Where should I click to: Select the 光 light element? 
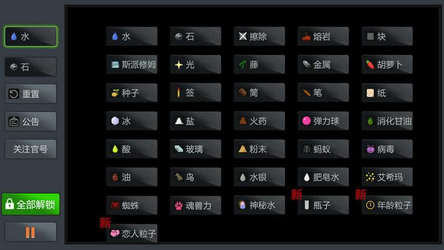click(x=195, y=64)
